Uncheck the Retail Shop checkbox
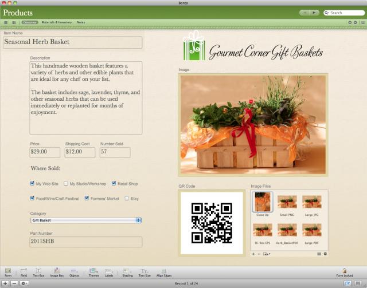 (x=114, y=183)
